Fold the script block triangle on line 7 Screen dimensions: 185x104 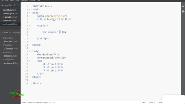(x=29, y=25)
